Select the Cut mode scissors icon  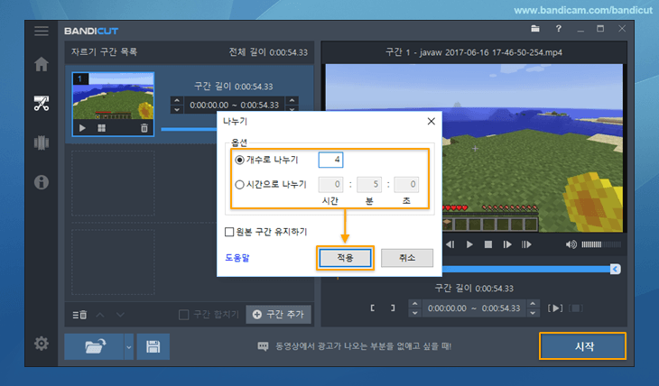pos(42,103)
